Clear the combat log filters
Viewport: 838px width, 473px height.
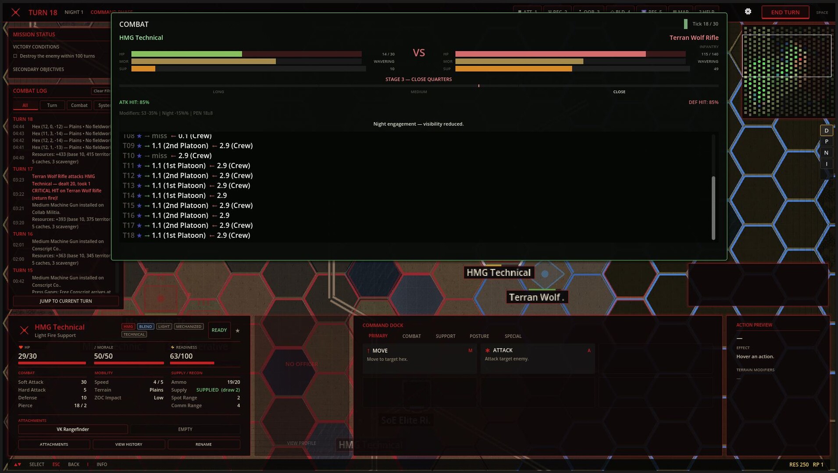click(102, 91)
